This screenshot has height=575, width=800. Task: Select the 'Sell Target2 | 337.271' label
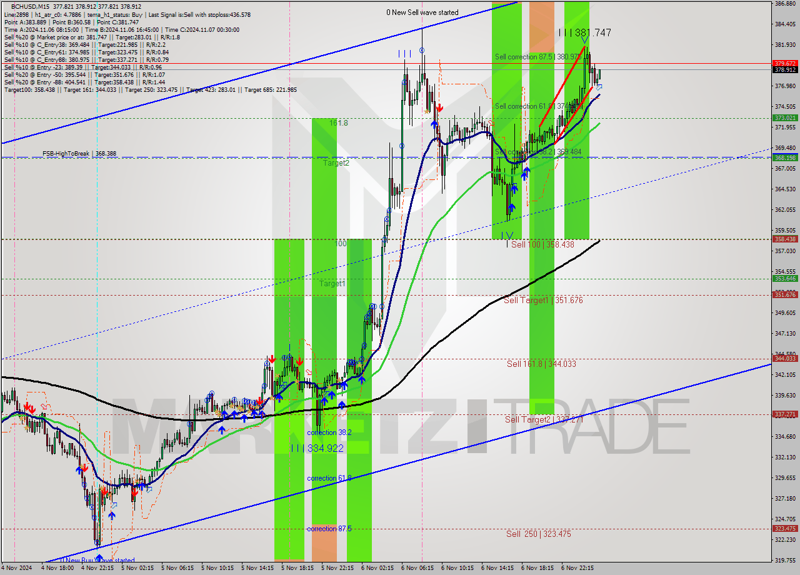544,419
